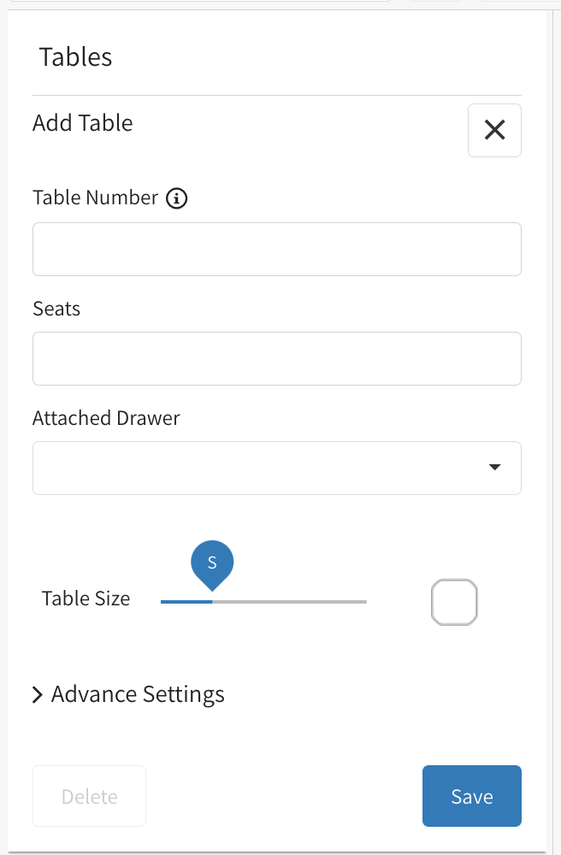Click into the Seats input field

[276, 358]
